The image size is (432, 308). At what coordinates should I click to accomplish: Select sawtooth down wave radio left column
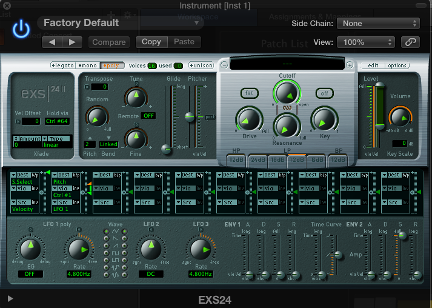[x=107, y=238]
